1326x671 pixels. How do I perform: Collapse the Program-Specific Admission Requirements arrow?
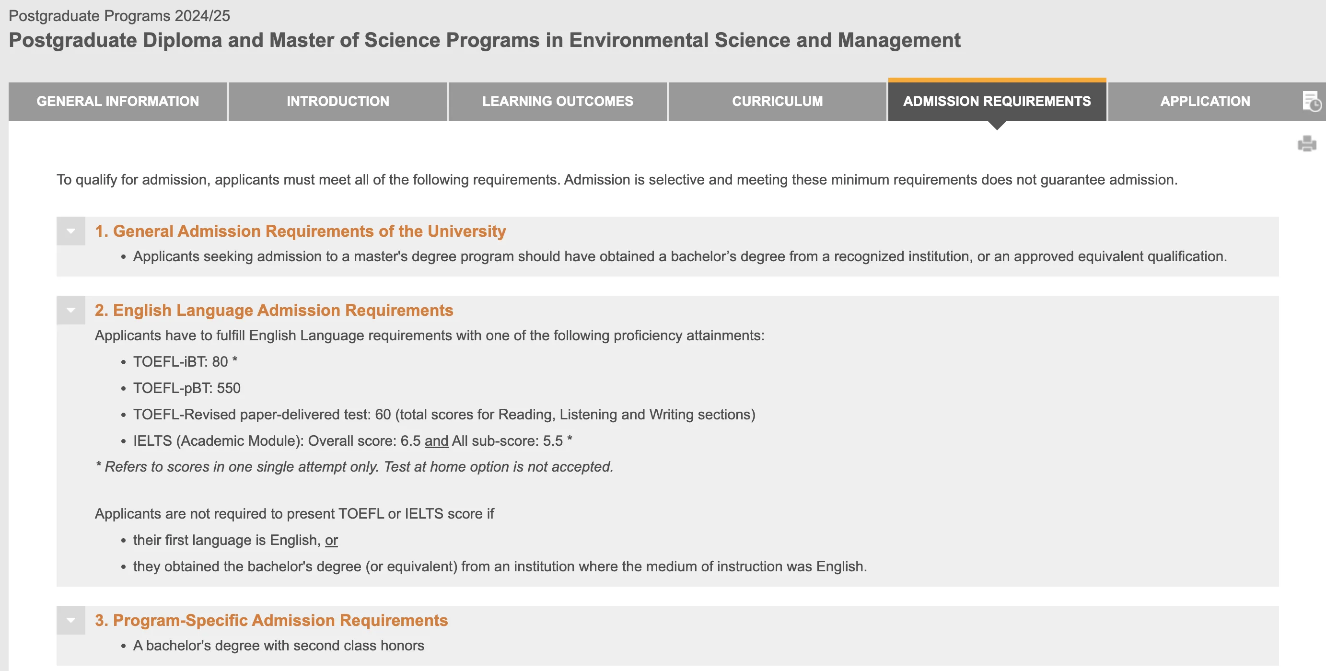point(70,620)
